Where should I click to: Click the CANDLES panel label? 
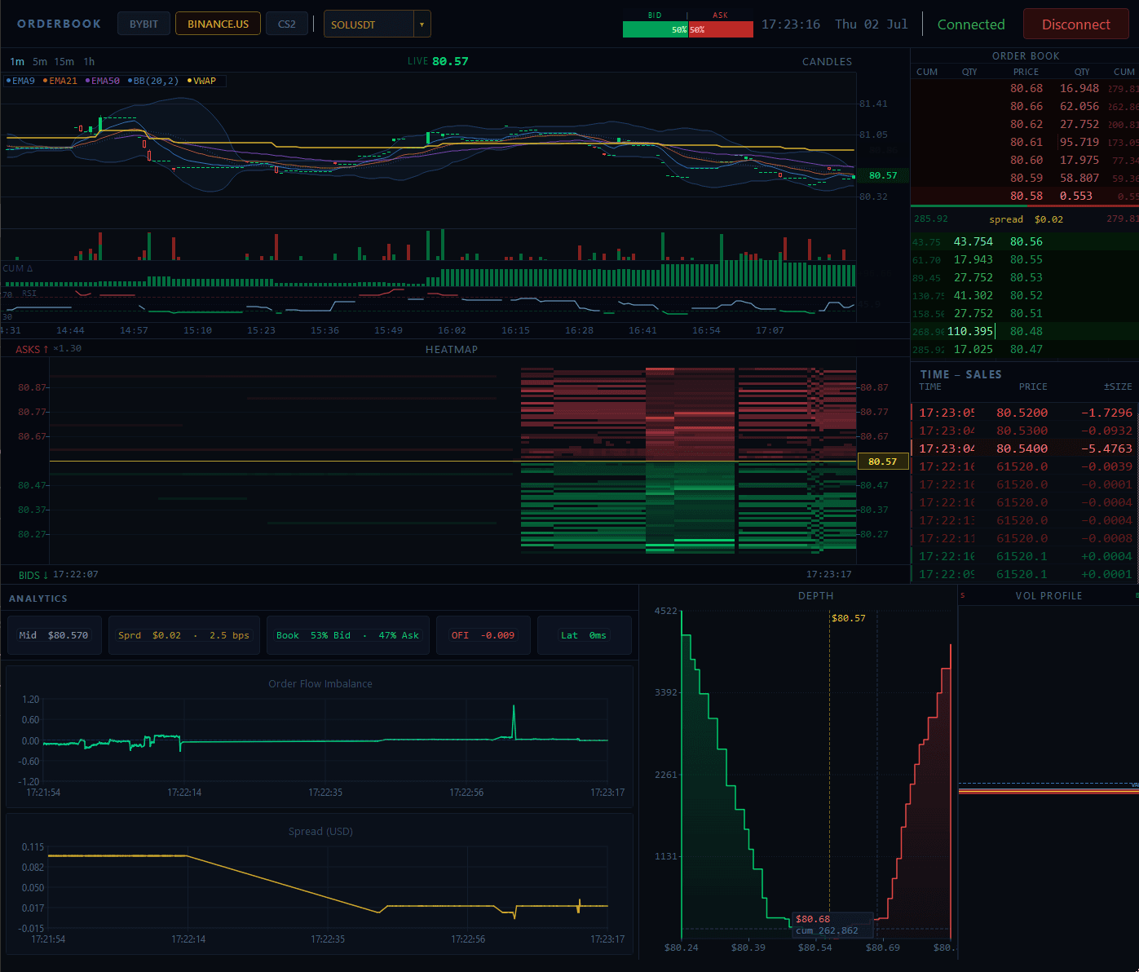tap(827, 61)
